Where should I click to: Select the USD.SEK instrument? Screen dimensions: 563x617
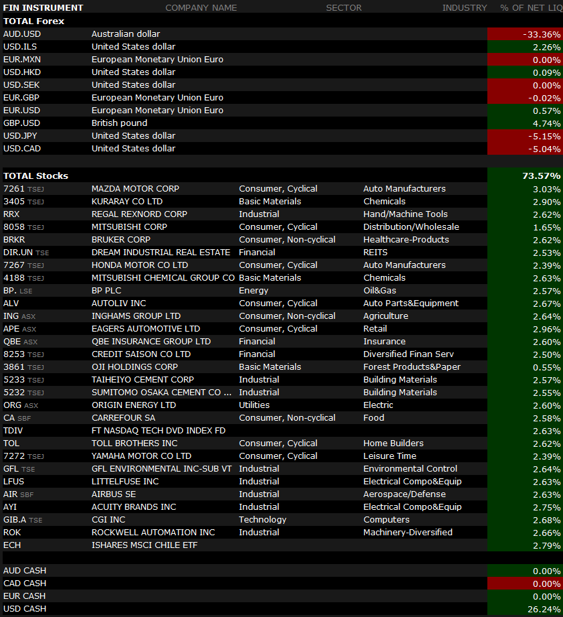(21, 85)
